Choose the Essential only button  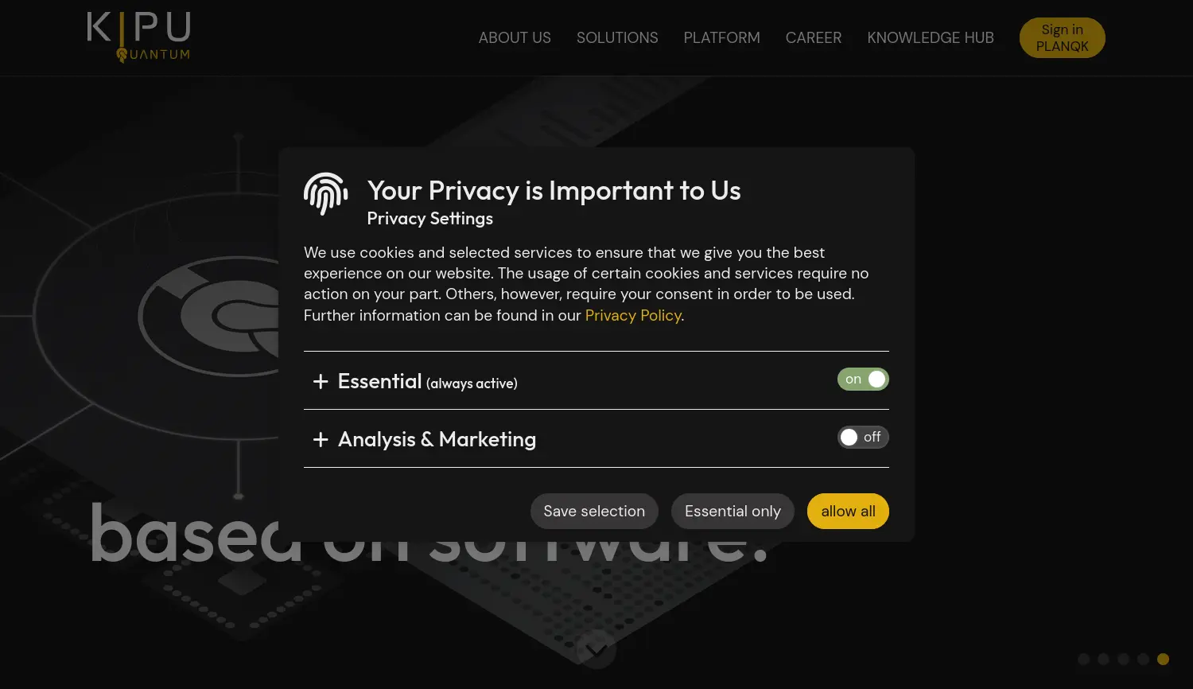point(733,512)
